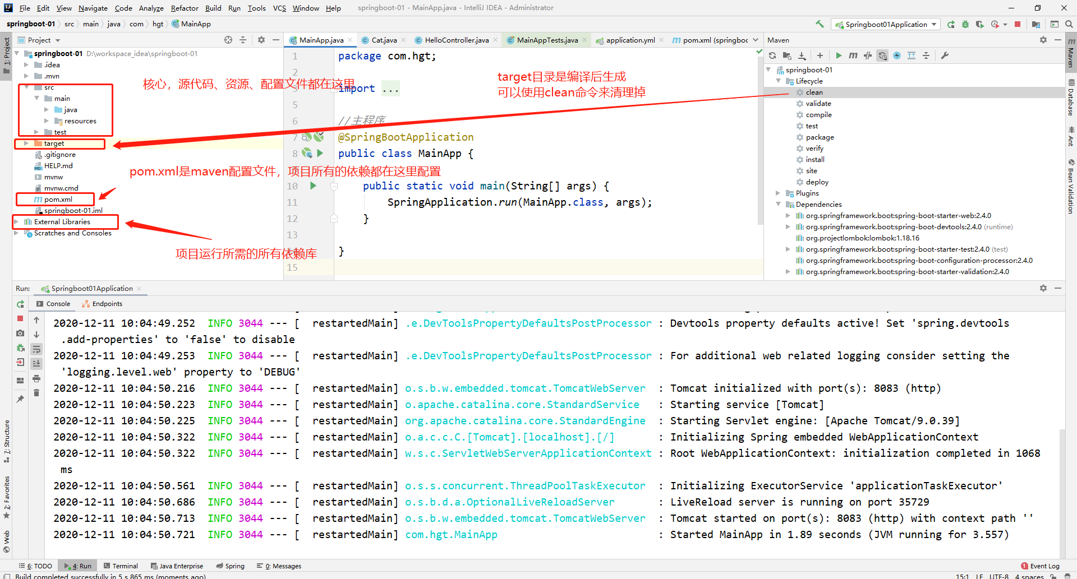This screenshot has height=579, width=1077.
Task: Reload all Maven projects
Action: [x=772, y=55]
